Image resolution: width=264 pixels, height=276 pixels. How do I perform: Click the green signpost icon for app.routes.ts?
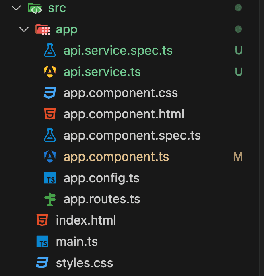(49, 200)
